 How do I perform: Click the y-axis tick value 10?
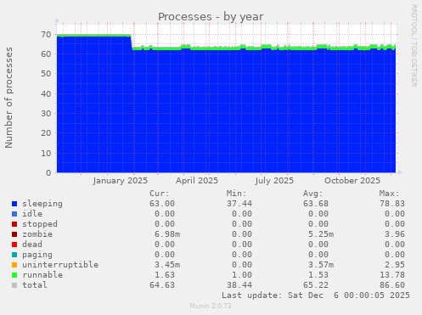(x=46, y=153)
